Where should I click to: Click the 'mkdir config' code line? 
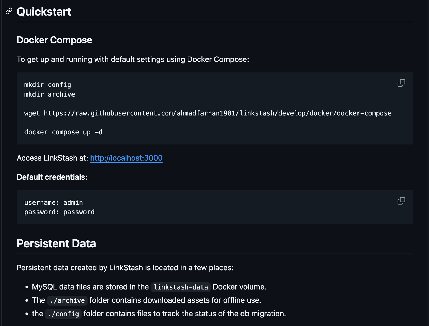(x=48, y=85)
